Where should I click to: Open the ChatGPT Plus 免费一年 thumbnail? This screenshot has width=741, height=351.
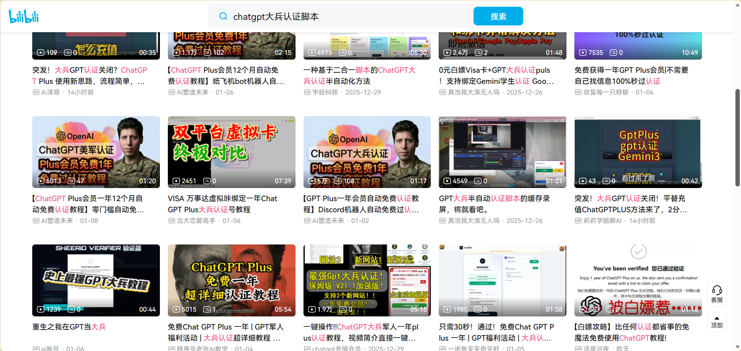(231, 280)
